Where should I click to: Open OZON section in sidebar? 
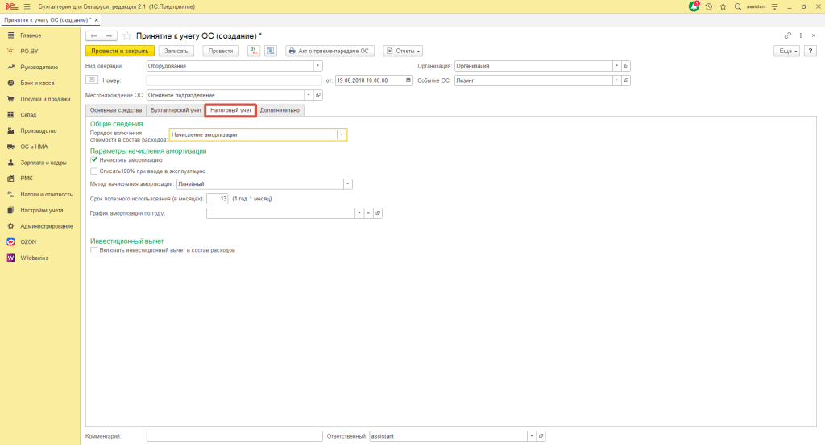click(28, 242)
